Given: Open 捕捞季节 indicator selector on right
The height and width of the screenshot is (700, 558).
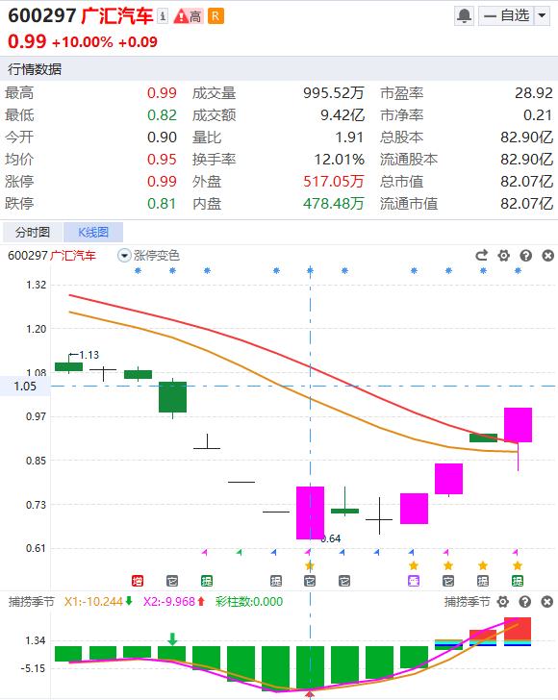Looking at the screenshot, I should [467, 602].
